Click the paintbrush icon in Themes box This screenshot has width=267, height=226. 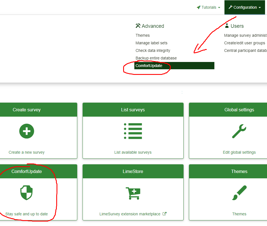click(x=239, y=193)
